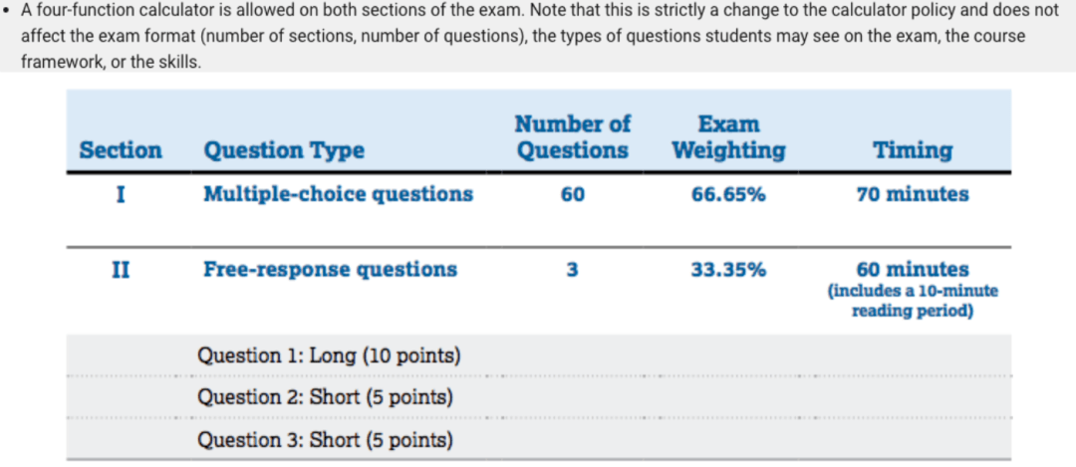Click the "66.65%" weighting value

[x=728, y=195]
